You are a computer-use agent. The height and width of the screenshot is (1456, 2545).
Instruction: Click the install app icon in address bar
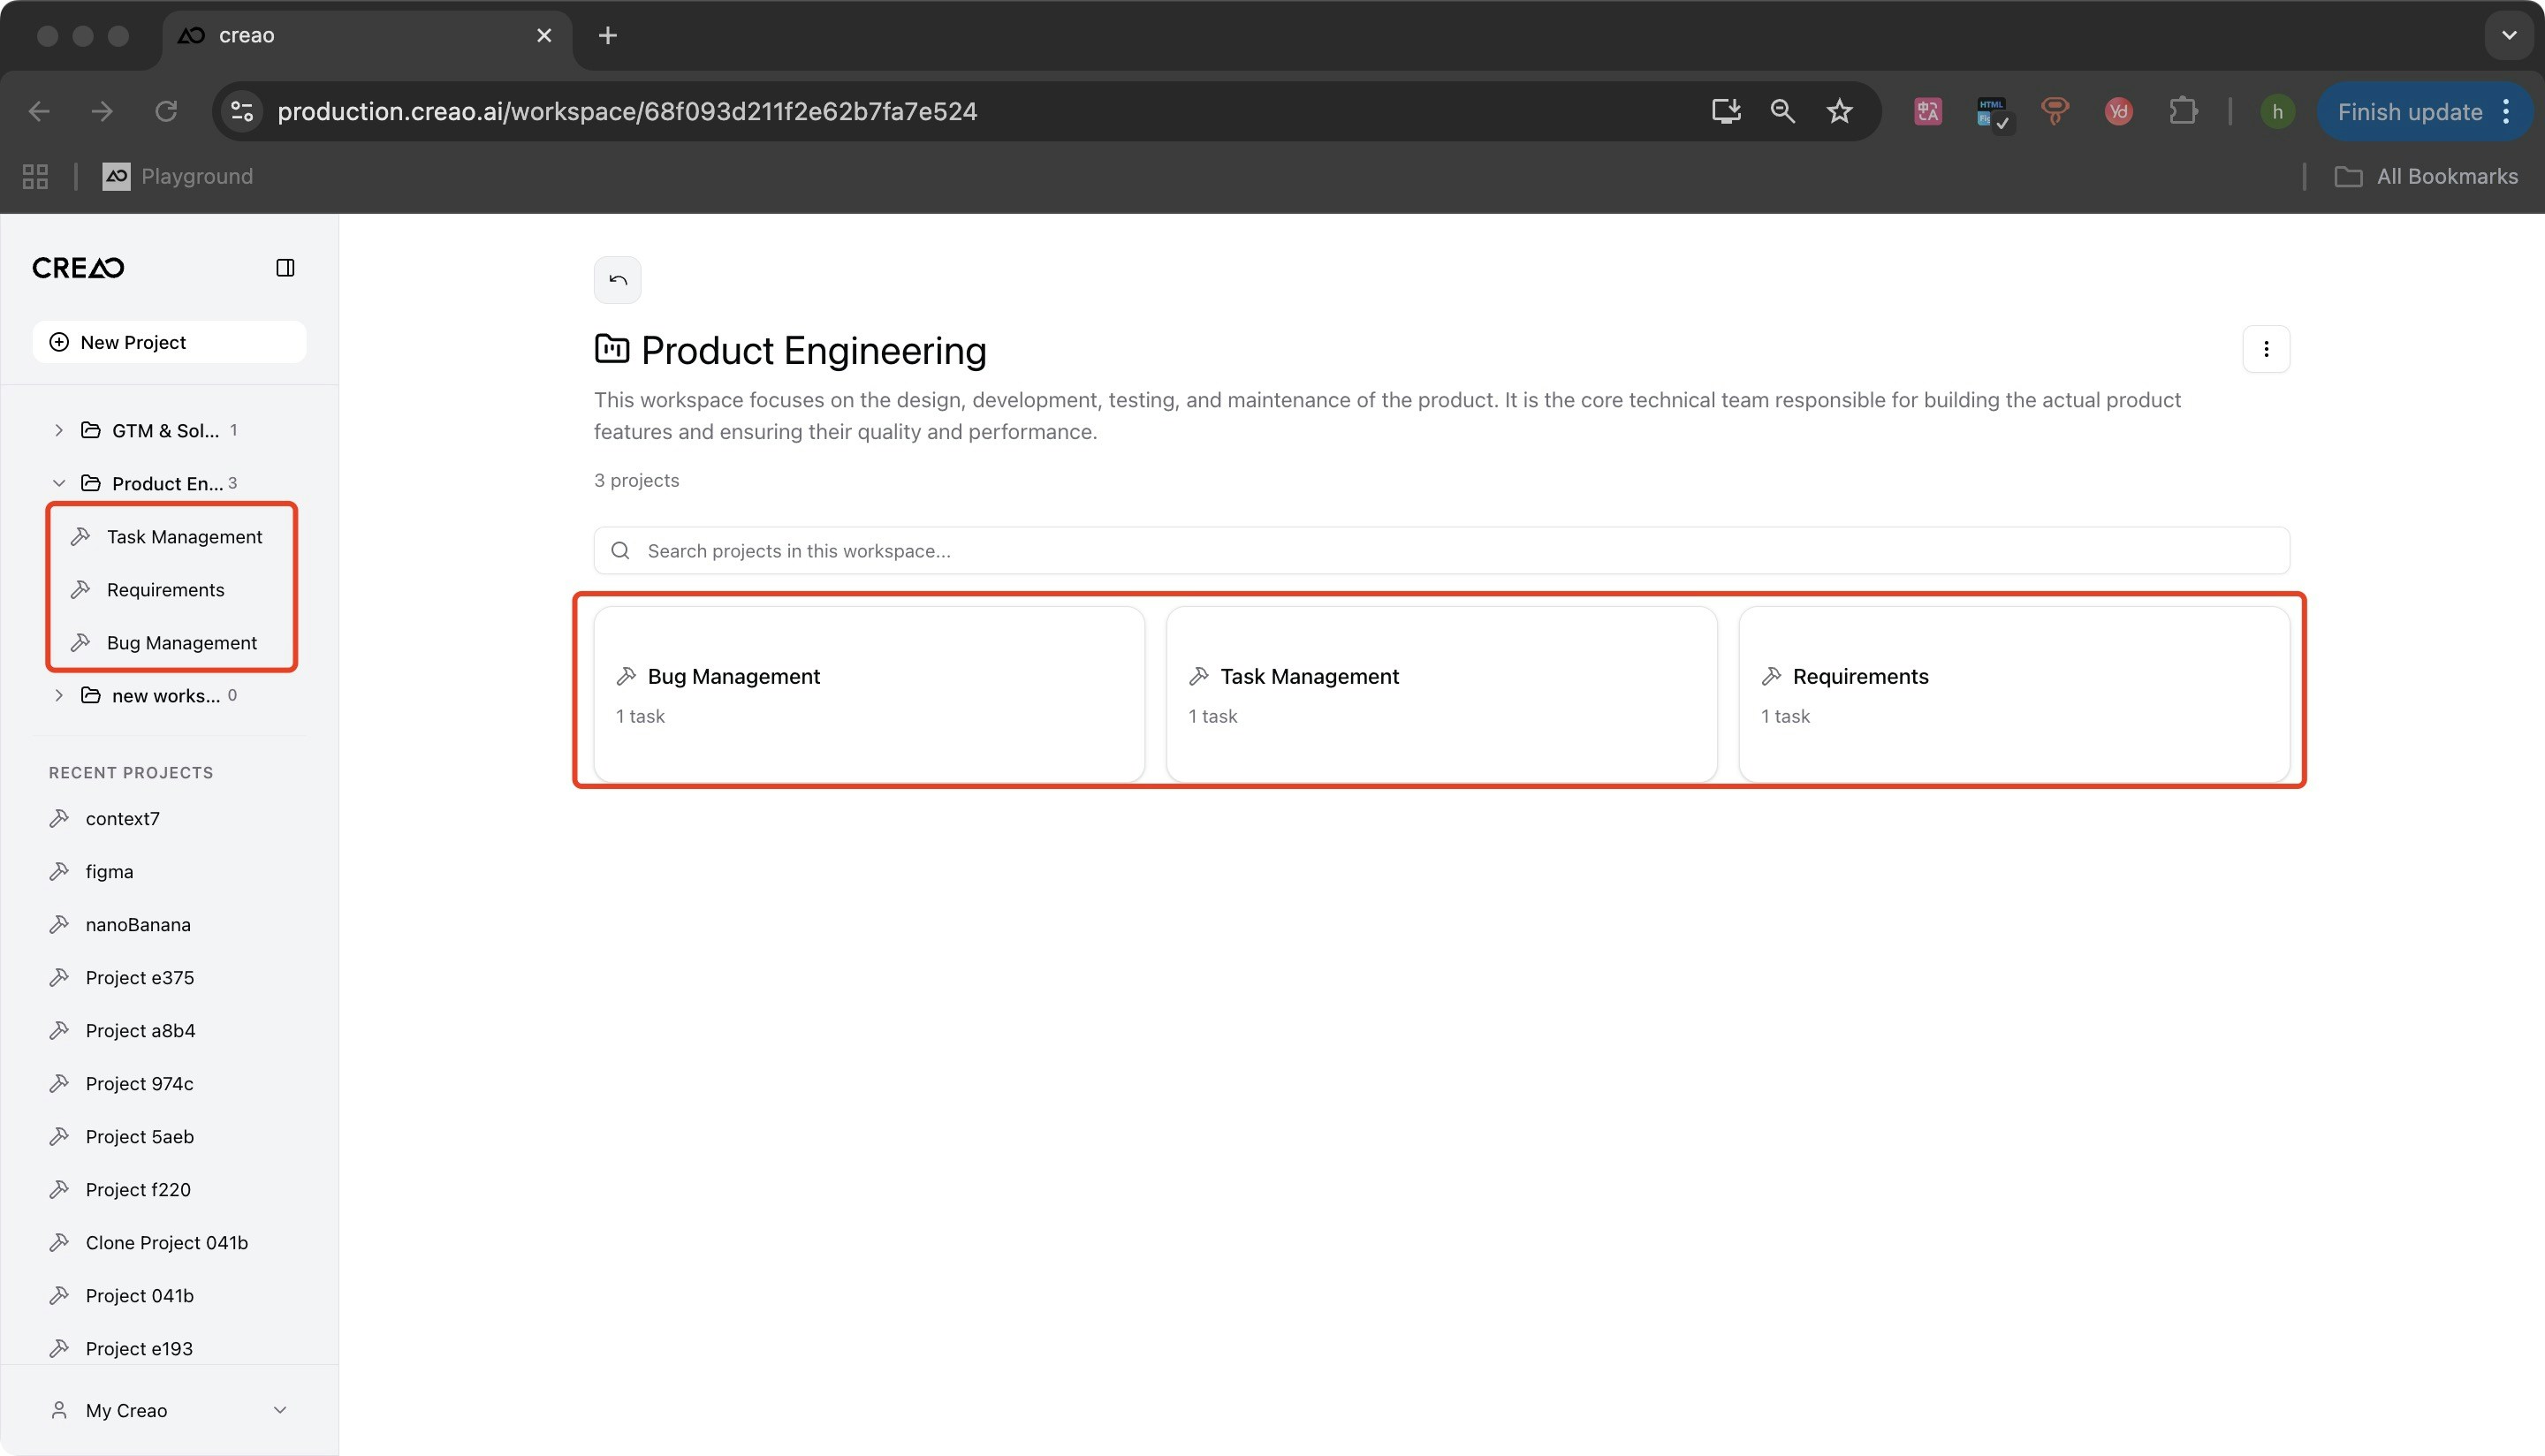click(1725, 111)
